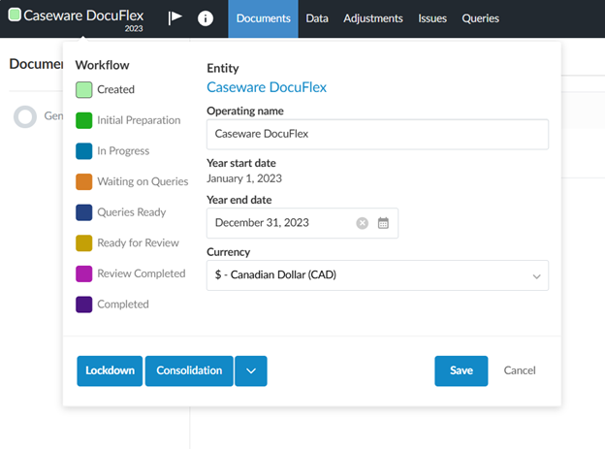Click the Save button
This screenshot has width=605, height=449.
(461, 370)
